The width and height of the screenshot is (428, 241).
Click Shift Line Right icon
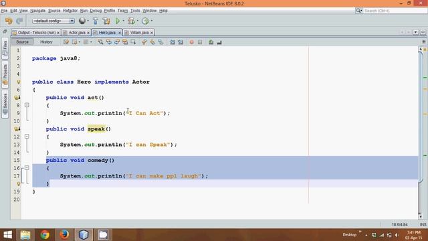point(181,42)
